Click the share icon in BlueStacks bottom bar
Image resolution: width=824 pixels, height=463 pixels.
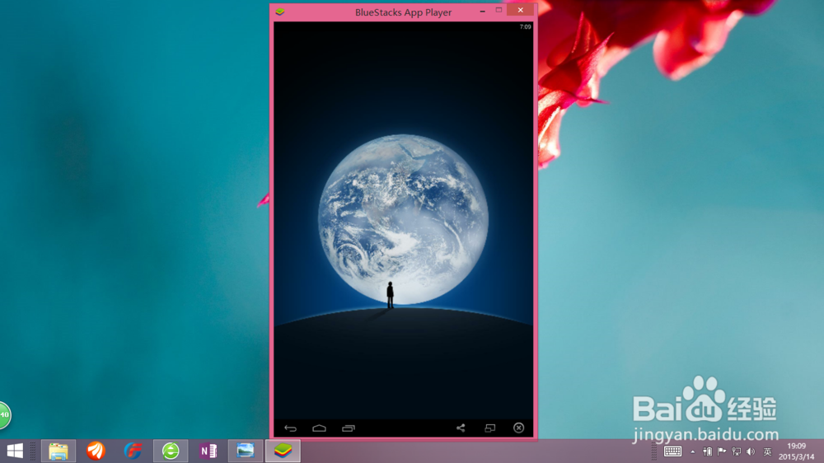click(x=461, y=428)
